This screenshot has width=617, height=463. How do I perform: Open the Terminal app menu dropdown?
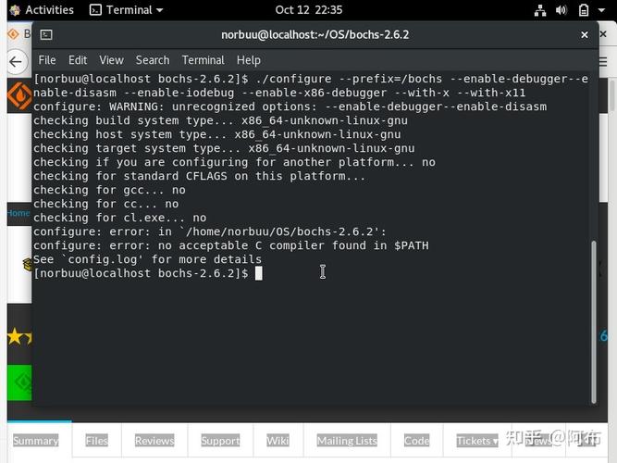[x=127, y=10]
